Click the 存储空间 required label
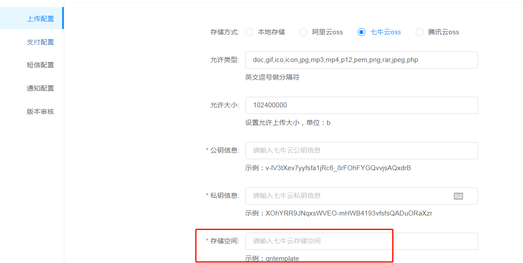This screenshot has height=263, width=523. pyautogui.click(x=223, y=241)
